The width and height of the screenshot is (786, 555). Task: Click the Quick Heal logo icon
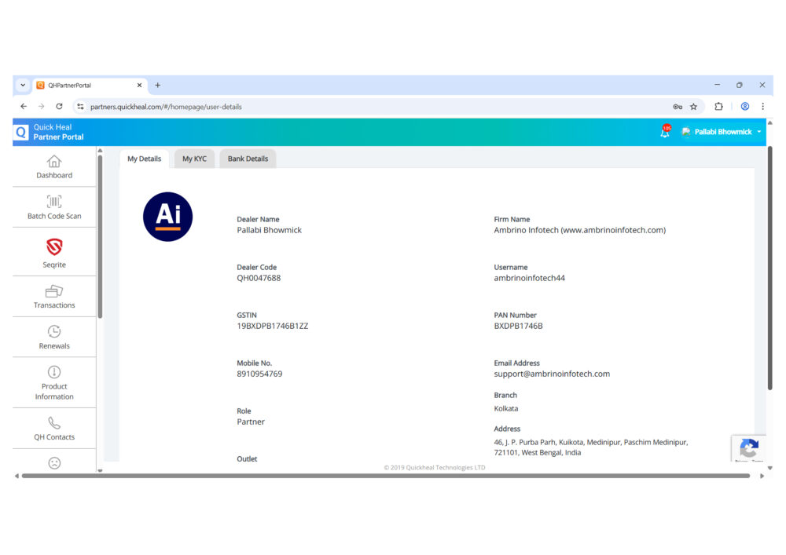click(21, 132)
